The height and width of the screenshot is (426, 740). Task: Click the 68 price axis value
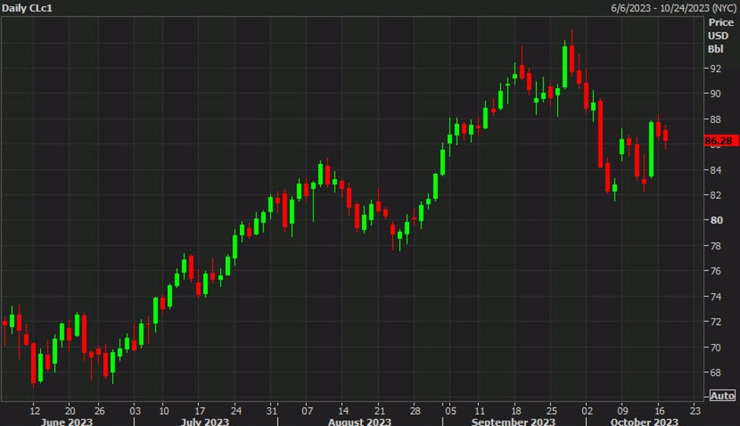tap(716, 373)
